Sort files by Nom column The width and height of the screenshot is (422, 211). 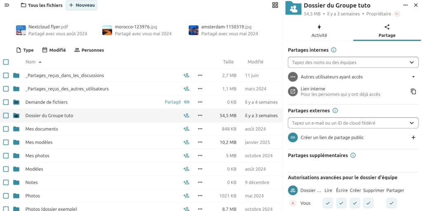click(x=33, y=62)
